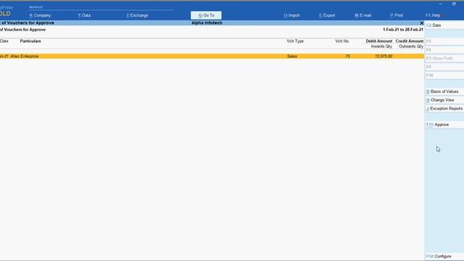464x261 pixels.
Task: Select the Allec Enterprise voucher row
Action: (212, 57)
